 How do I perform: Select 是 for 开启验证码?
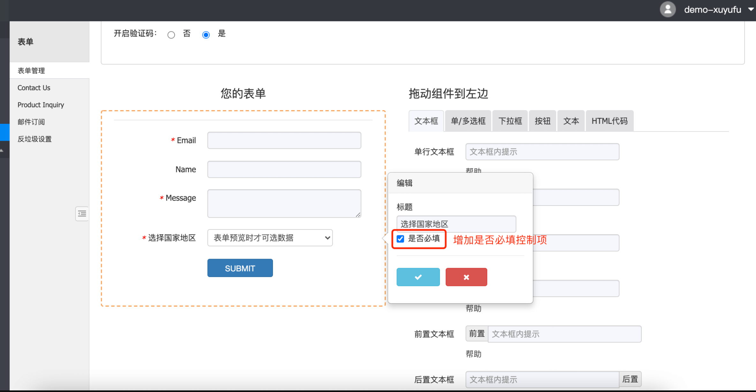pos(206,34)
